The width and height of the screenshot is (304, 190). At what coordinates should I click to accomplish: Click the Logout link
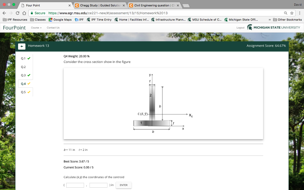click(240, 27)
